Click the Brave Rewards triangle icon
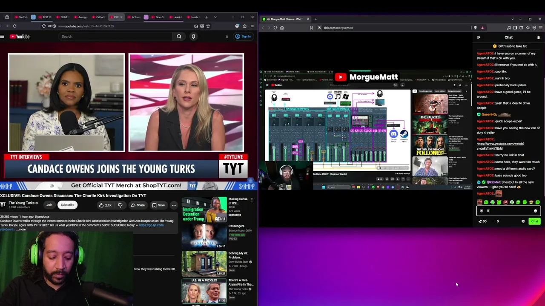 click(x=482, y=28)
